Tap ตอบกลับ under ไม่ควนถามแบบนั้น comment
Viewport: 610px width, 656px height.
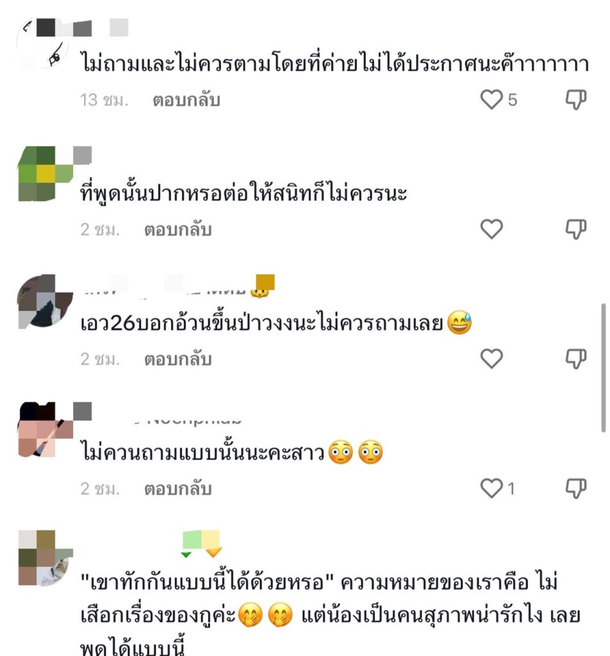[x=178, y=489]
